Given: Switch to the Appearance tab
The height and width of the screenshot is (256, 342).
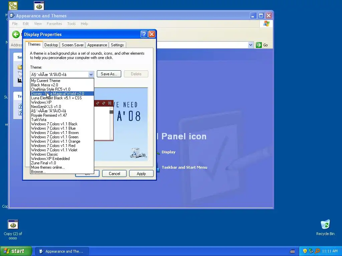Looking at the screenshot, I should point(97,45).
